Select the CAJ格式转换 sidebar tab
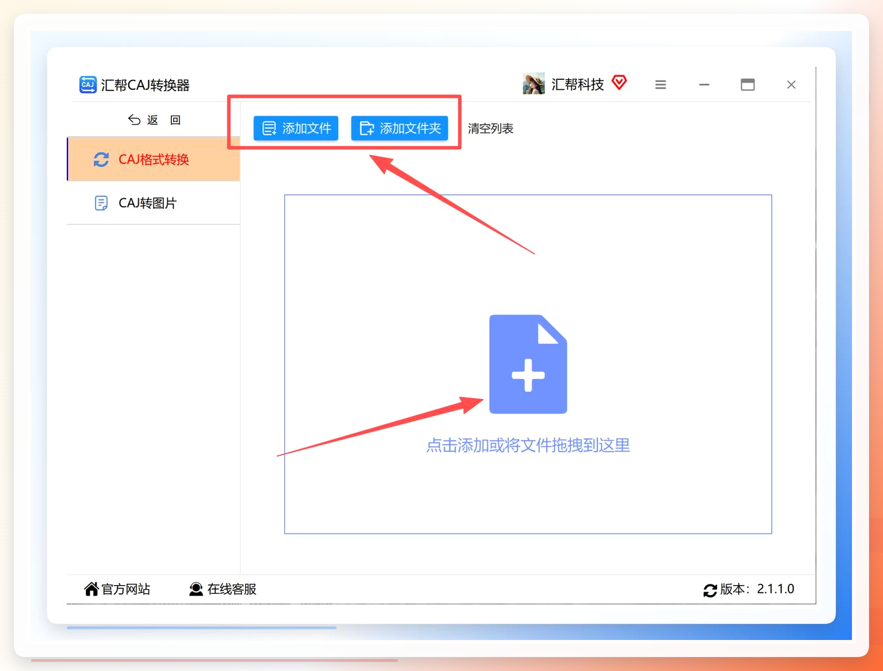This screenshot has width=883, height=671. pyautogui.click(x=153, y=159)
